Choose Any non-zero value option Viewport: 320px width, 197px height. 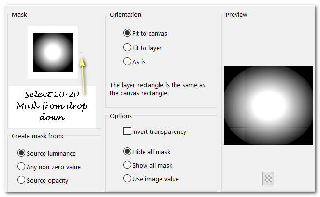(x=21, y=166)
